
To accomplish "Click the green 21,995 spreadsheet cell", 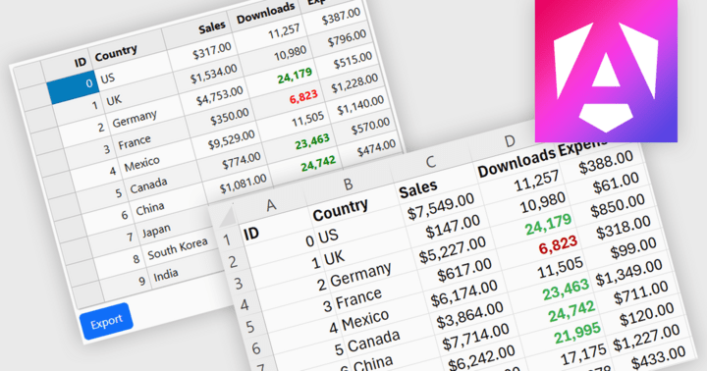I will 576,333.
